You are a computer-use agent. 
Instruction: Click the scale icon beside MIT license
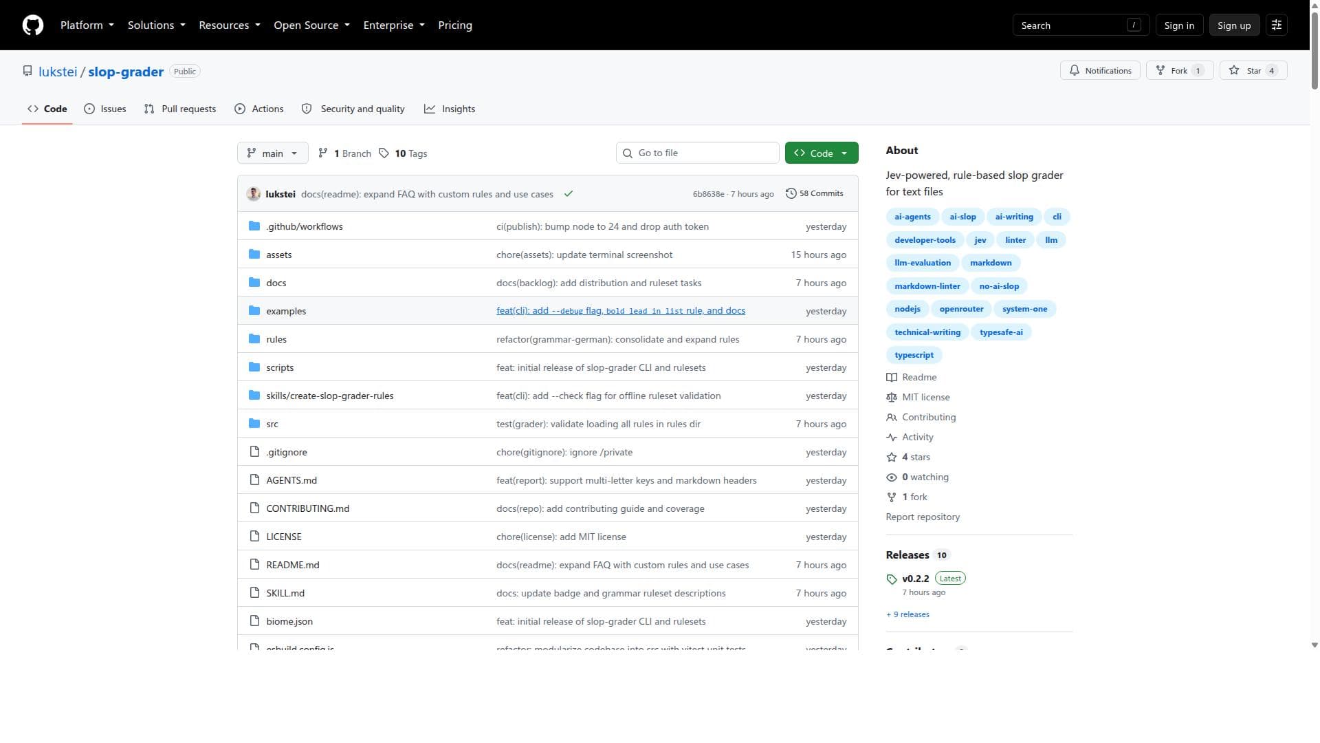click(892, 398)
